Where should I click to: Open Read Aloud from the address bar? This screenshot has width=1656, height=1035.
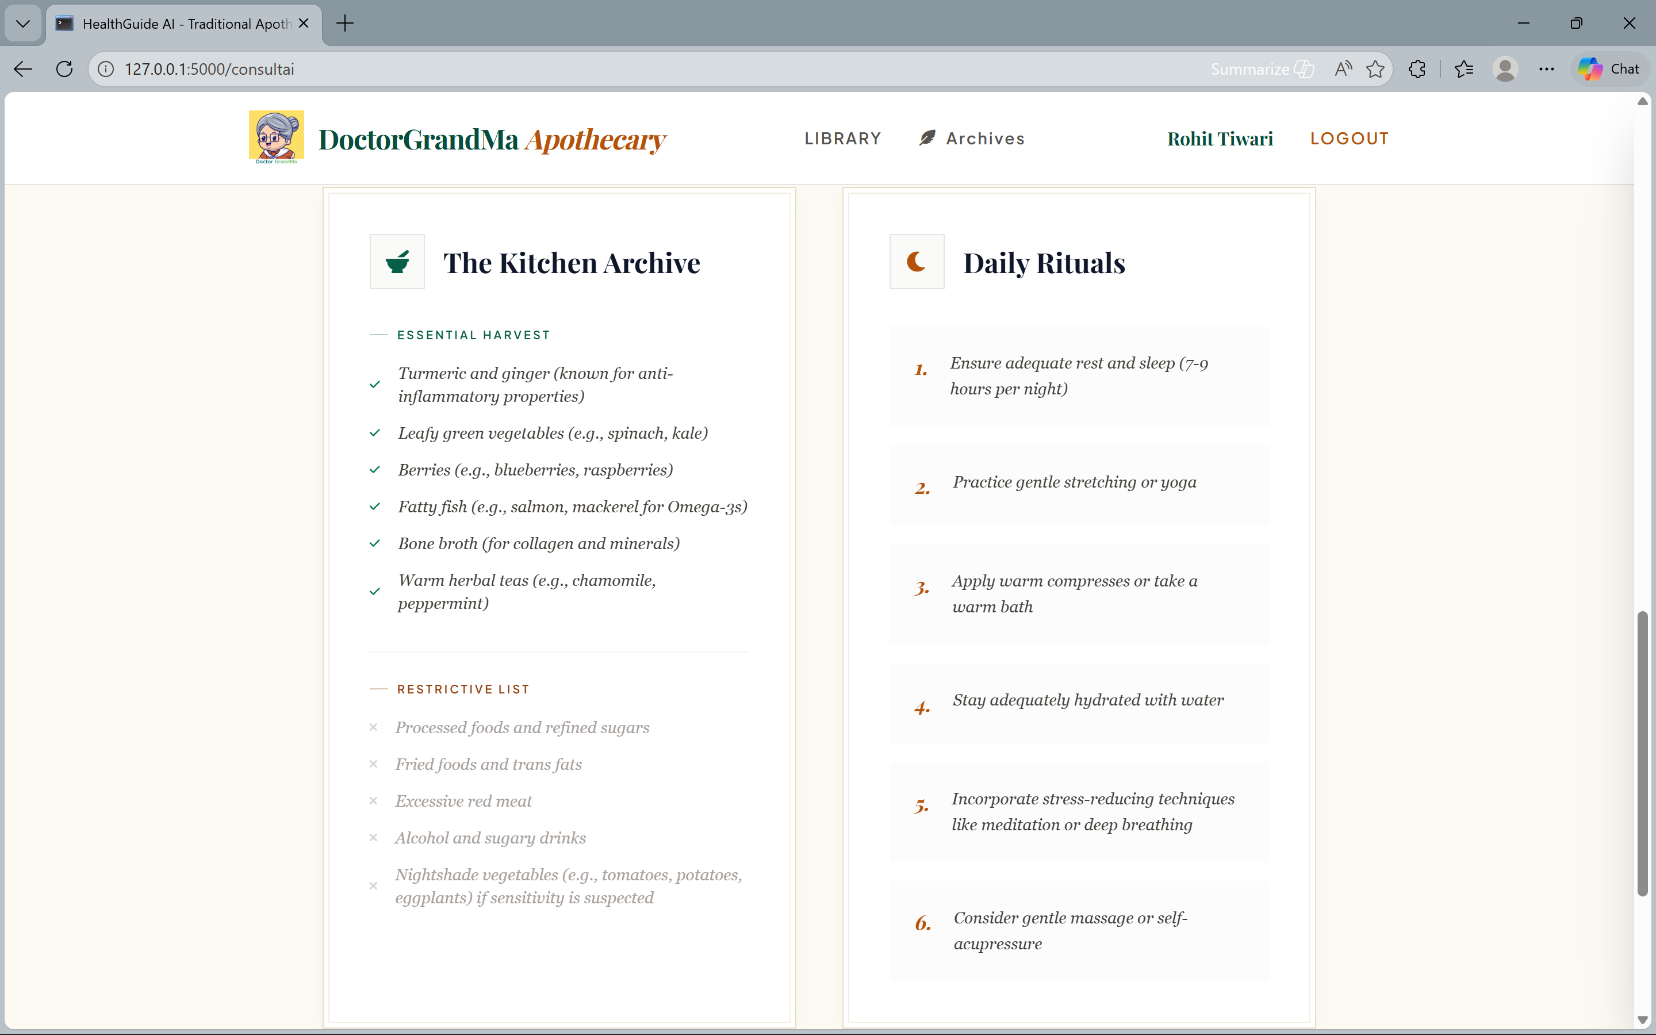1343,69
